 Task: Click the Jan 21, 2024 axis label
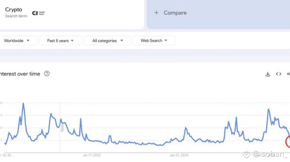[179, 155]
